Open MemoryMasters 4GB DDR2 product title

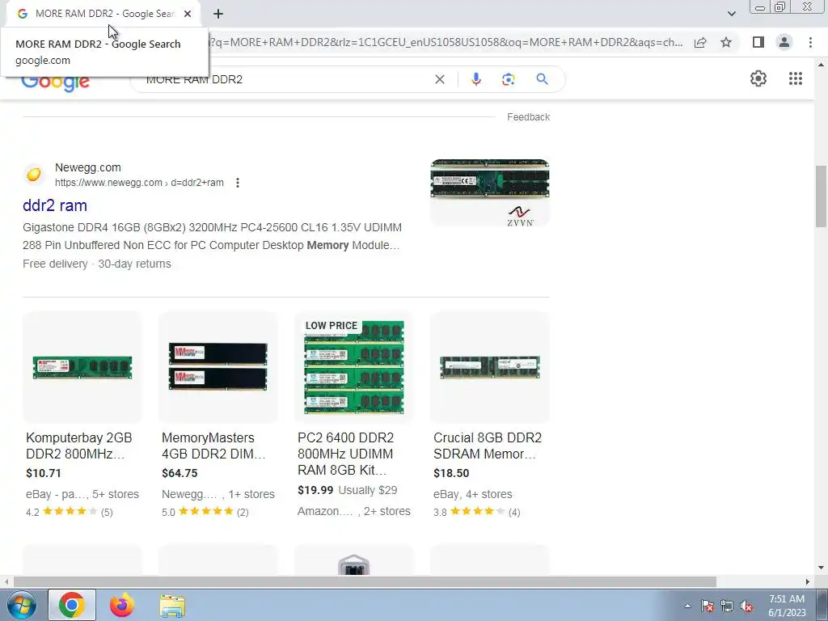213,446
